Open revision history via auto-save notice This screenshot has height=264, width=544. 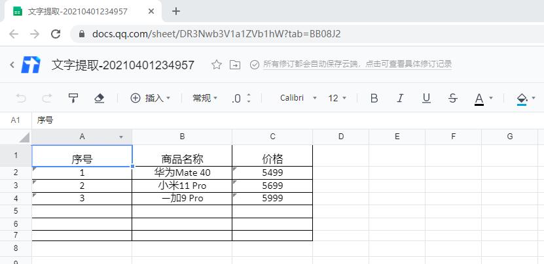pos(357,64)
